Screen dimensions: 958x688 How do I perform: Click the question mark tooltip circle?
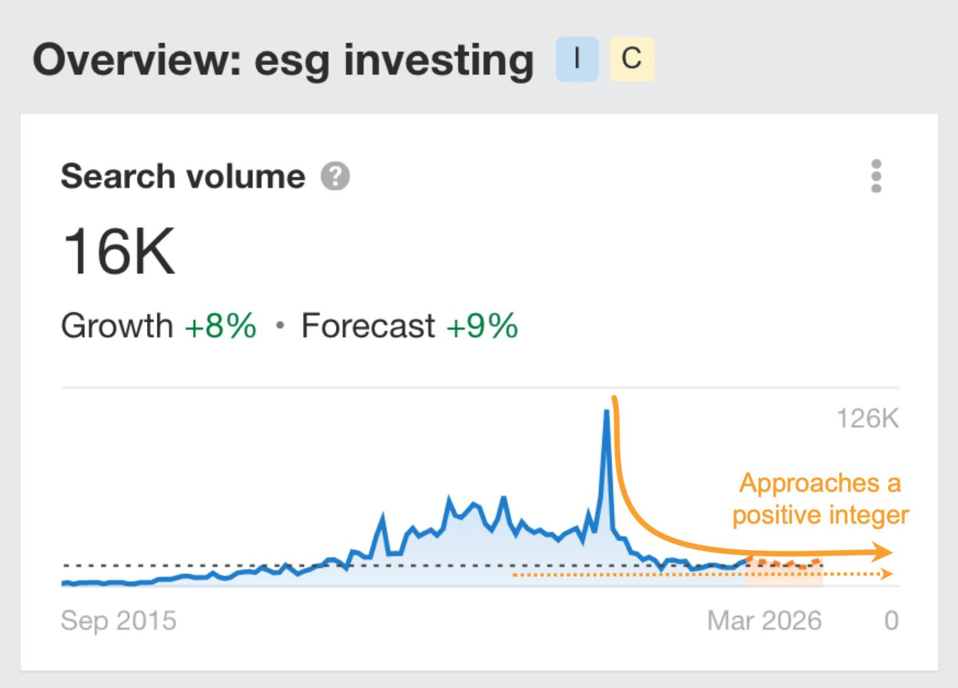[335, 177]
